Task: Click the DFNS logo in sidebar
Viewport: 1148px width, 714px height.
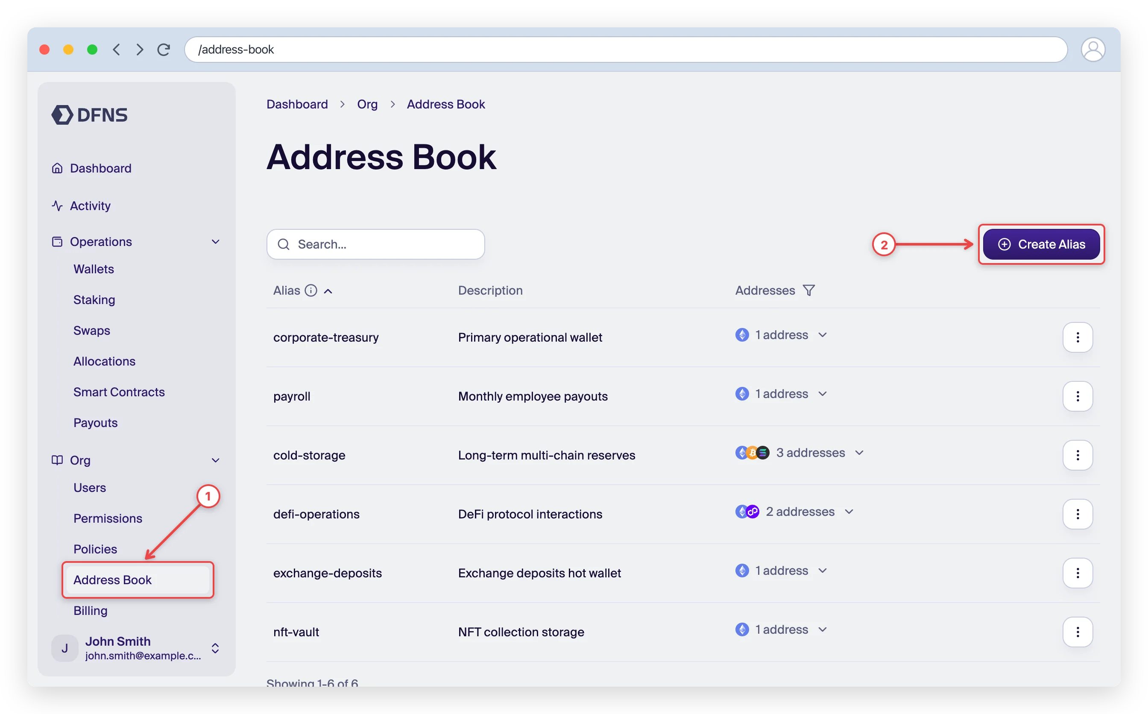Action: pyautogui.click(x=89, y=115)
